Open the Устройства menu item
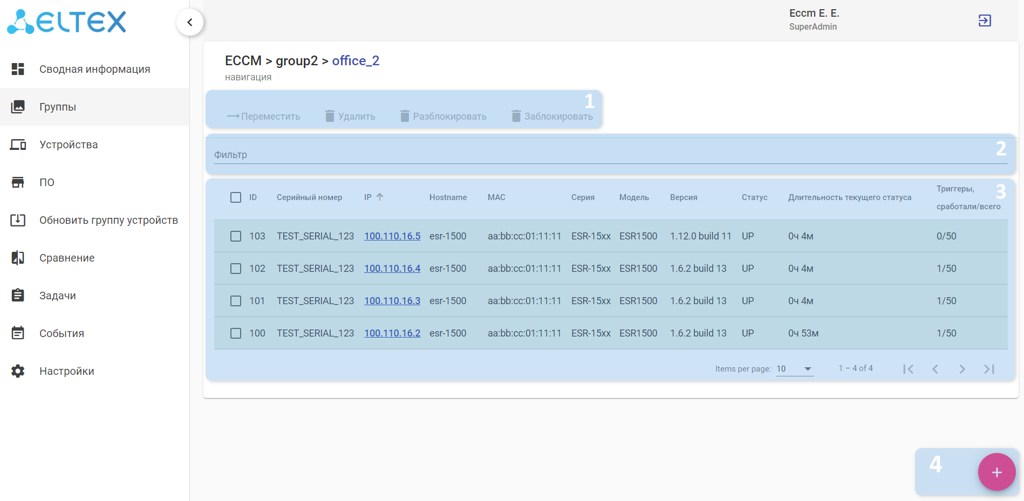Image resolution: width=1024 pixels, height=501 pixels. [x=69, y=145]
